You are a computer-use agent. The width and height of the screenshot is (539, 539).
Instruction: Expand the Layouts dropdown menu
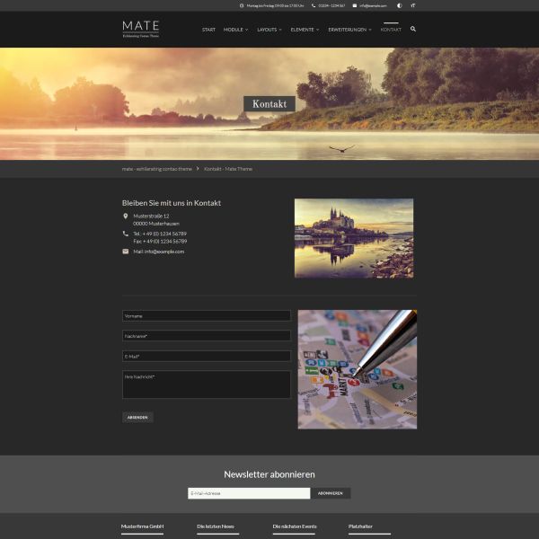(x=269, y=30)
